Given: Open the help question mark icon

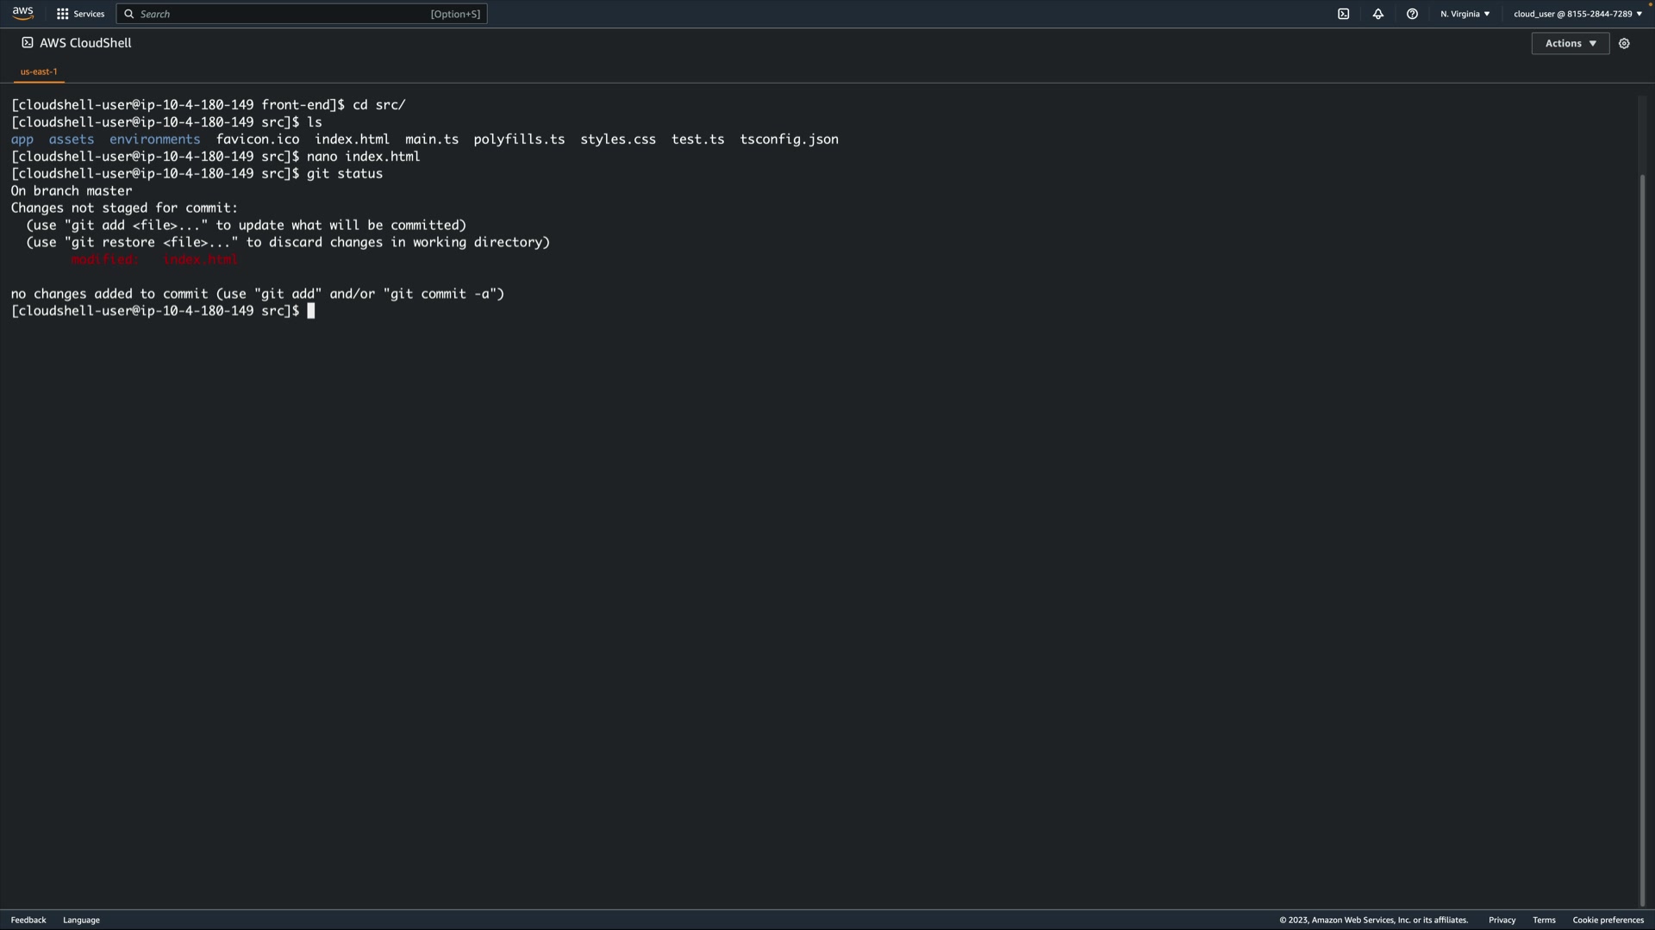Looking at the screenshot, I should tap(1412, 14).
